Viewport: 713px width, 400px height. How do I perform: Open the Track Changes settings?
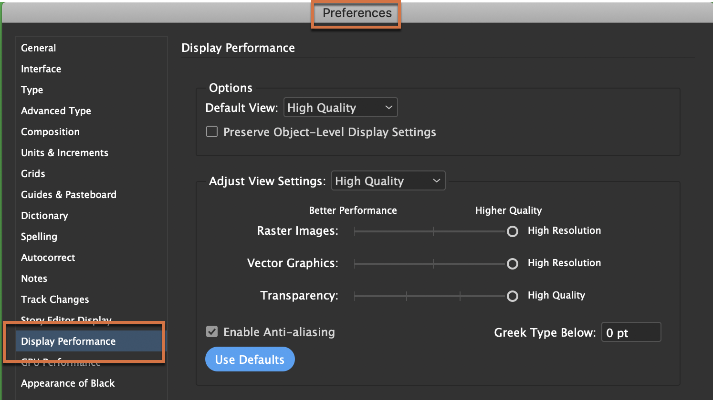click(x=55, y=299)
